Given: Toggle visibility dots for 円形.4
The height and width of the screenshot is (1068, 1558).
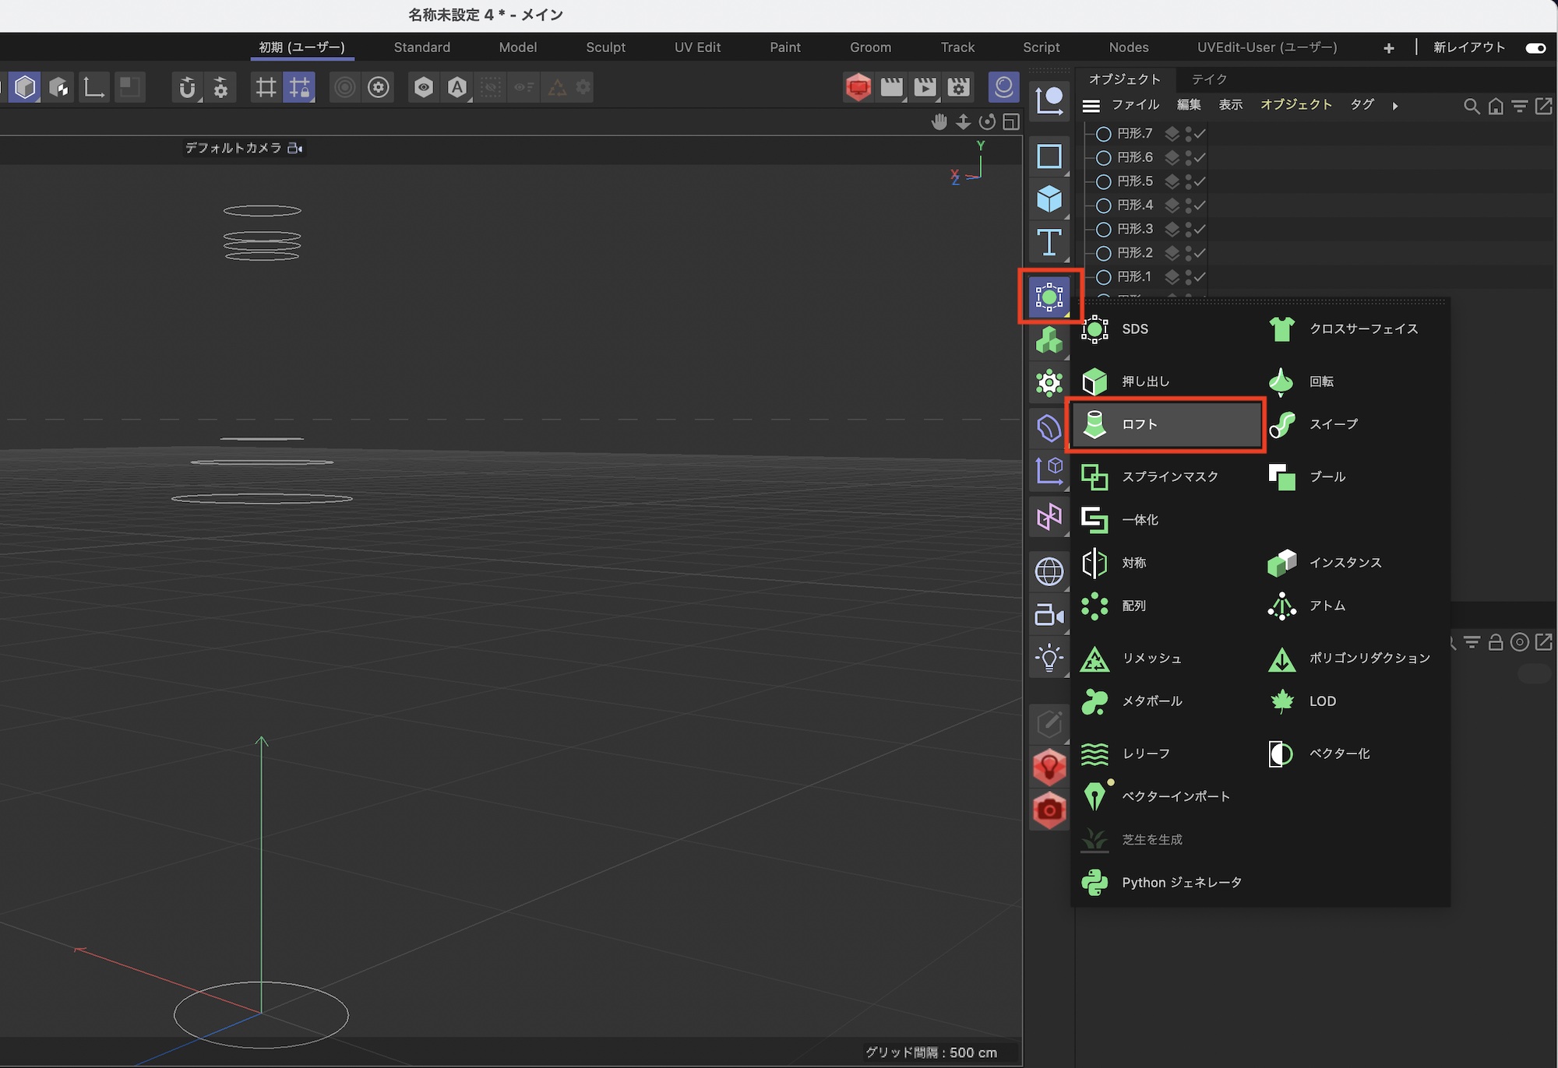Looking at the screenshot, I should [x=1189, y=206].
